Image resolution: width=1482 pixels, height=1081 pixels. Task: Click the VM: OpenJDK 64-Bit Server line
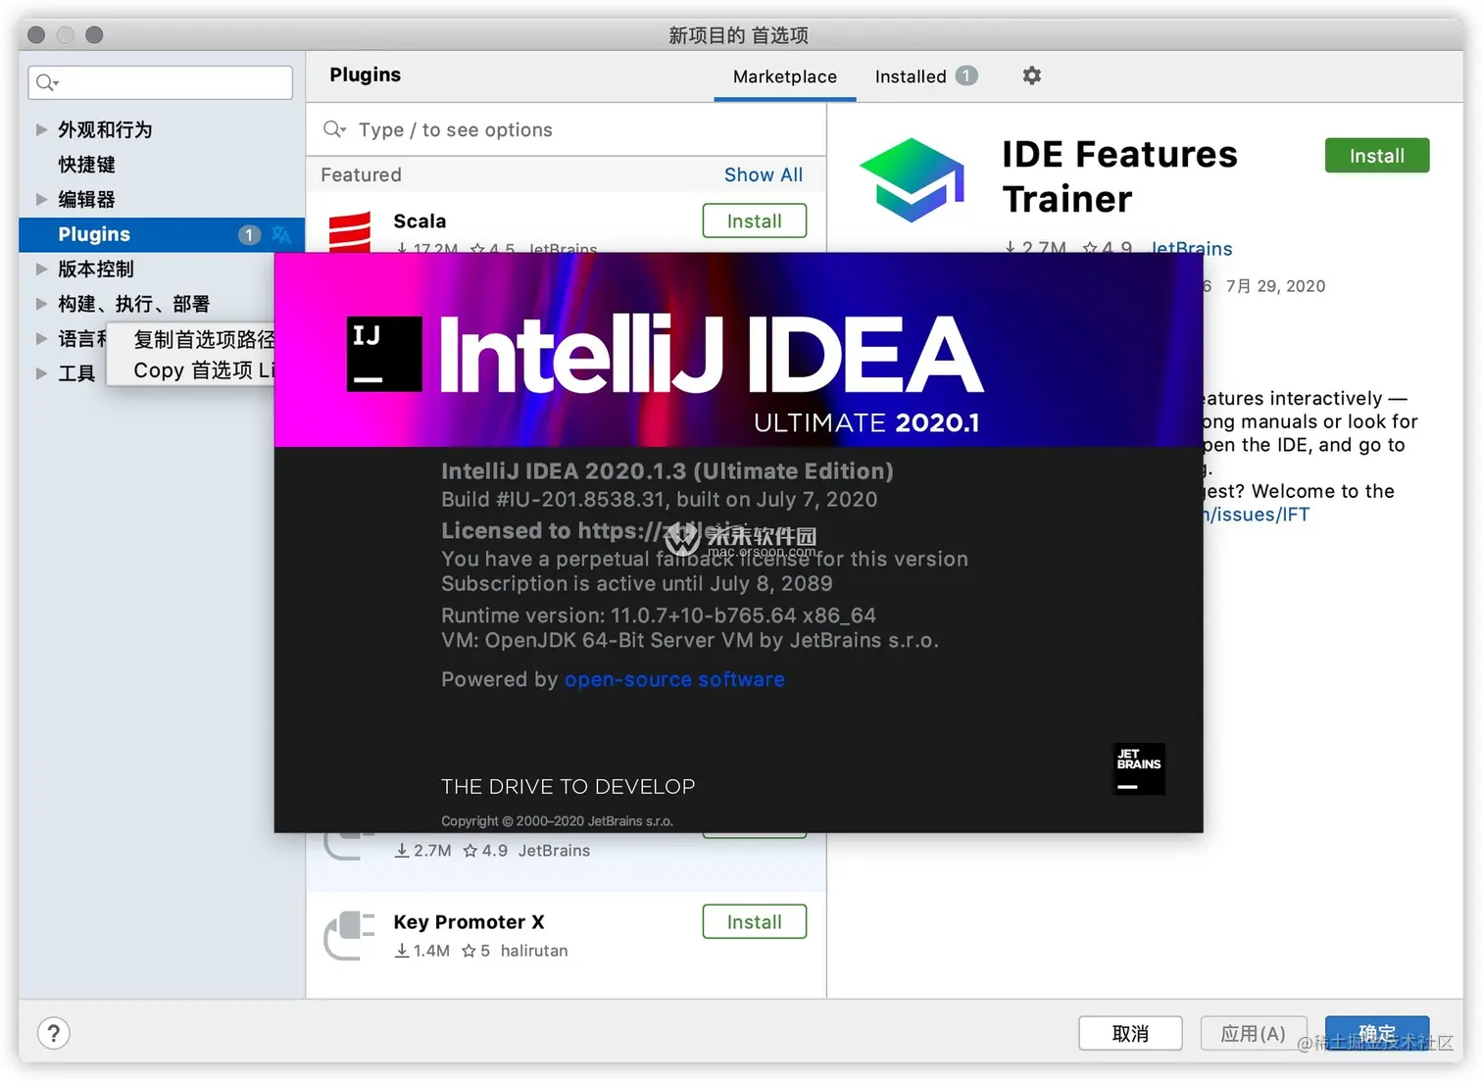690,640
